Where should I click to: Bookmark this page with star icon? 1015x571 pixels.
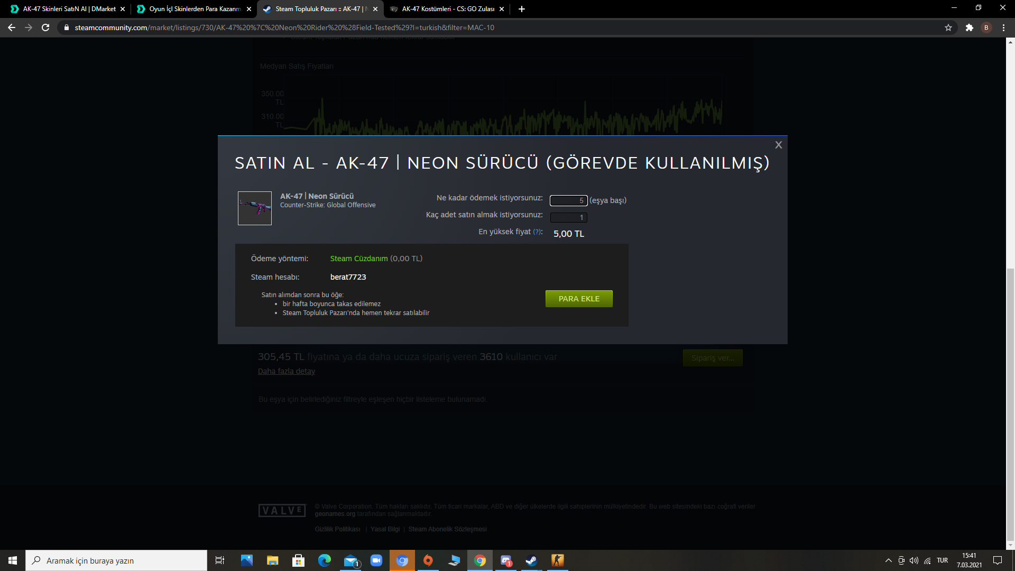click(x=948, y=27)
